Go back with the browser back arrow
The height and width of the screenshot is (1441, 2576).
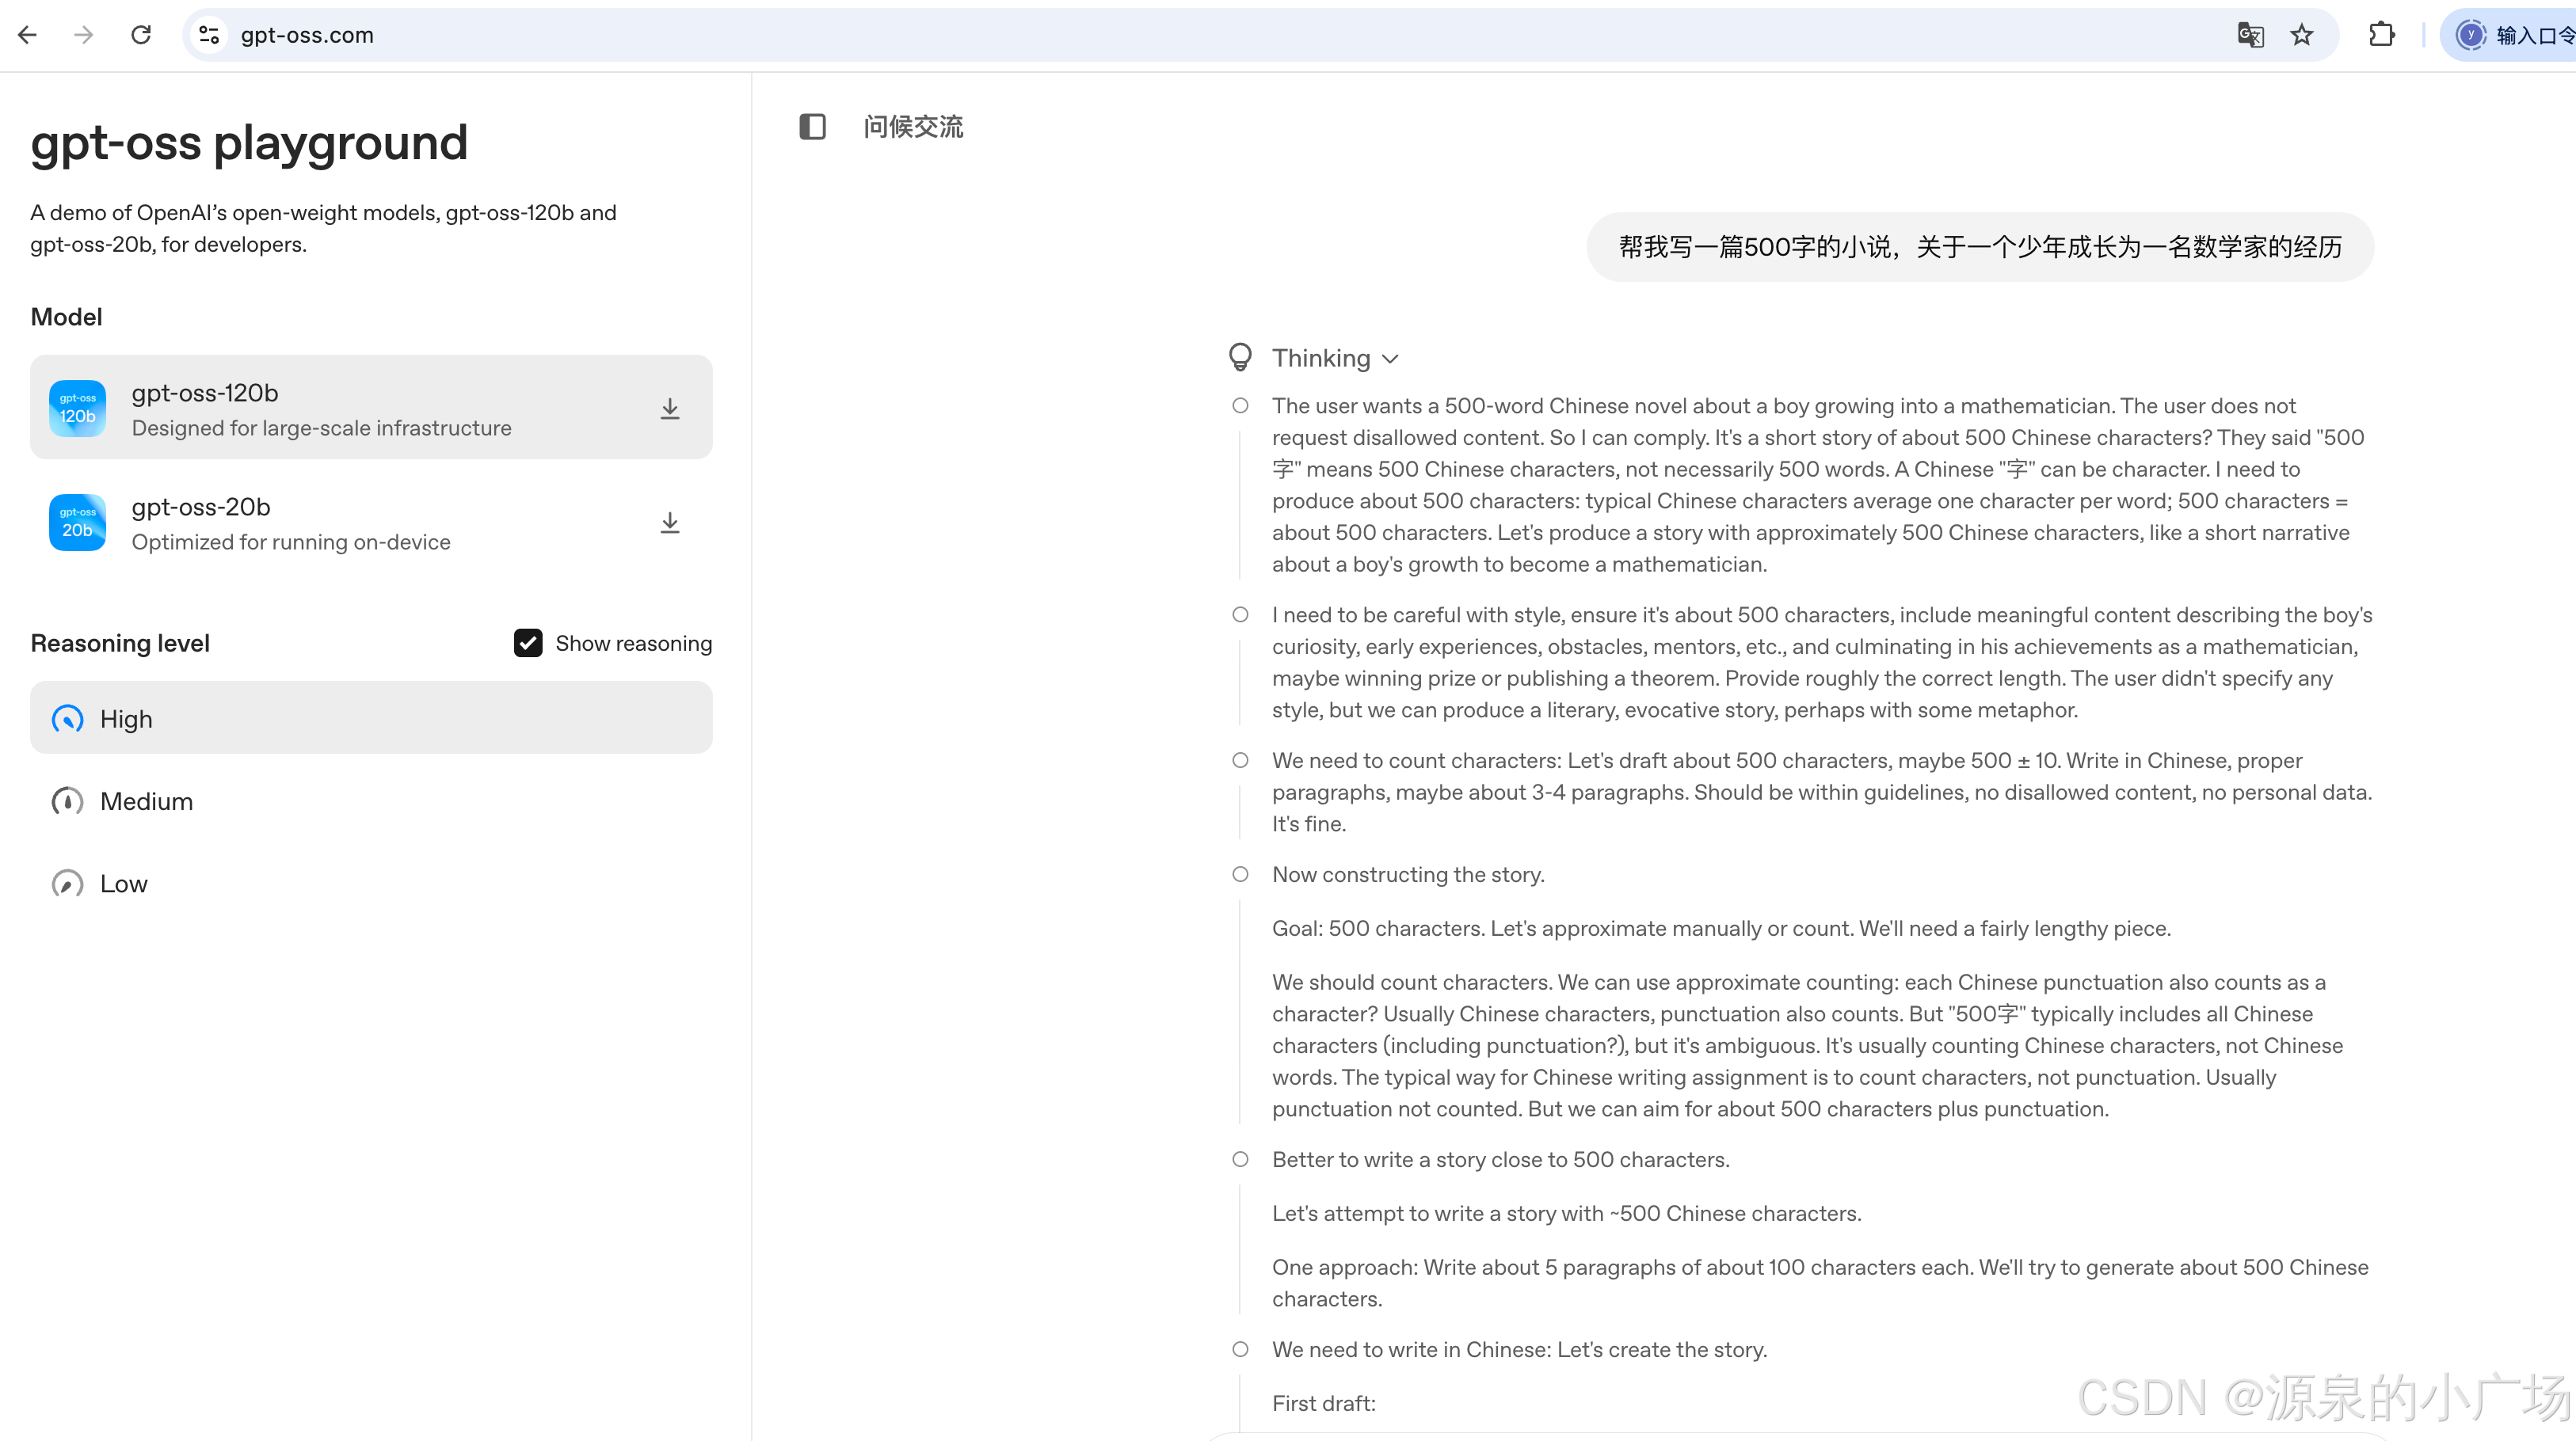(x=28, y=35)
